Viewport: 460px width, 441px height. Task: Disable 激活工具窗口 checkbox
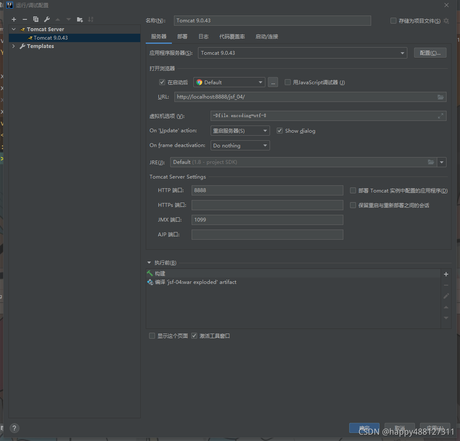(194, 336)
